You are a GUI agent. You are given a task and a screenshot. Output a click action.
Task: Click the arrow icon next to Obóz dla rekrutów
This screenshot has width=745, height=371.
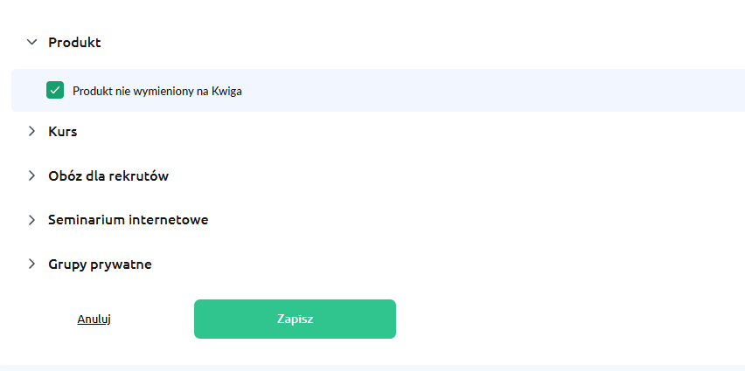(x=31, y=176)
